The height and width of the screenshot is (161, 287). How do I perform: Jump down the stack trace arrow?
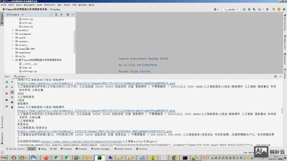point(12,87)
